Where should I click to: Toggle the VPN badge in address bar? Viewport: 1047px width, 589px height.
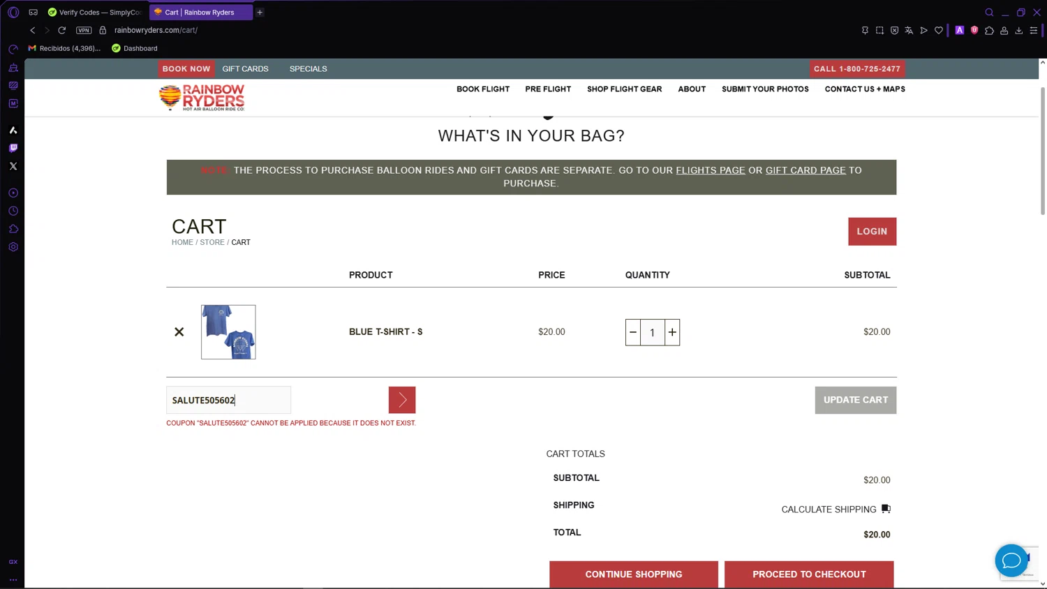point(84,31)
